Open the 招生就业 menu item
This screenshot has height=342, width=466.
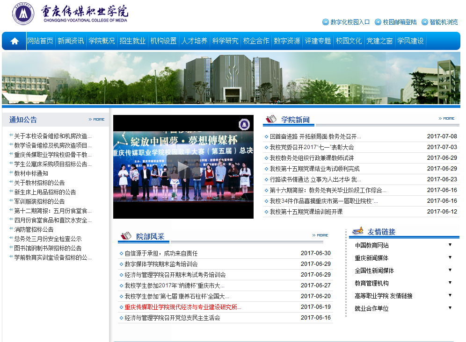click(x=132, y=41)
